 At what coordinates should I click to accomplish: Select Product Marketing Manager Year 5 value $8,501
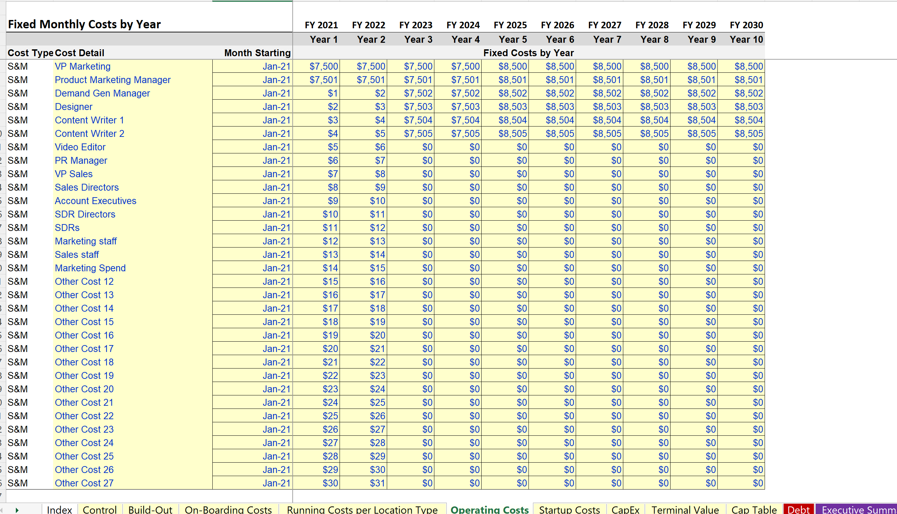505,80
